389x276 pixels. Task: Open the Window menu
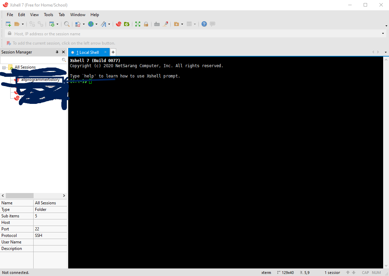pyautogui.click(x=78, y=15)
